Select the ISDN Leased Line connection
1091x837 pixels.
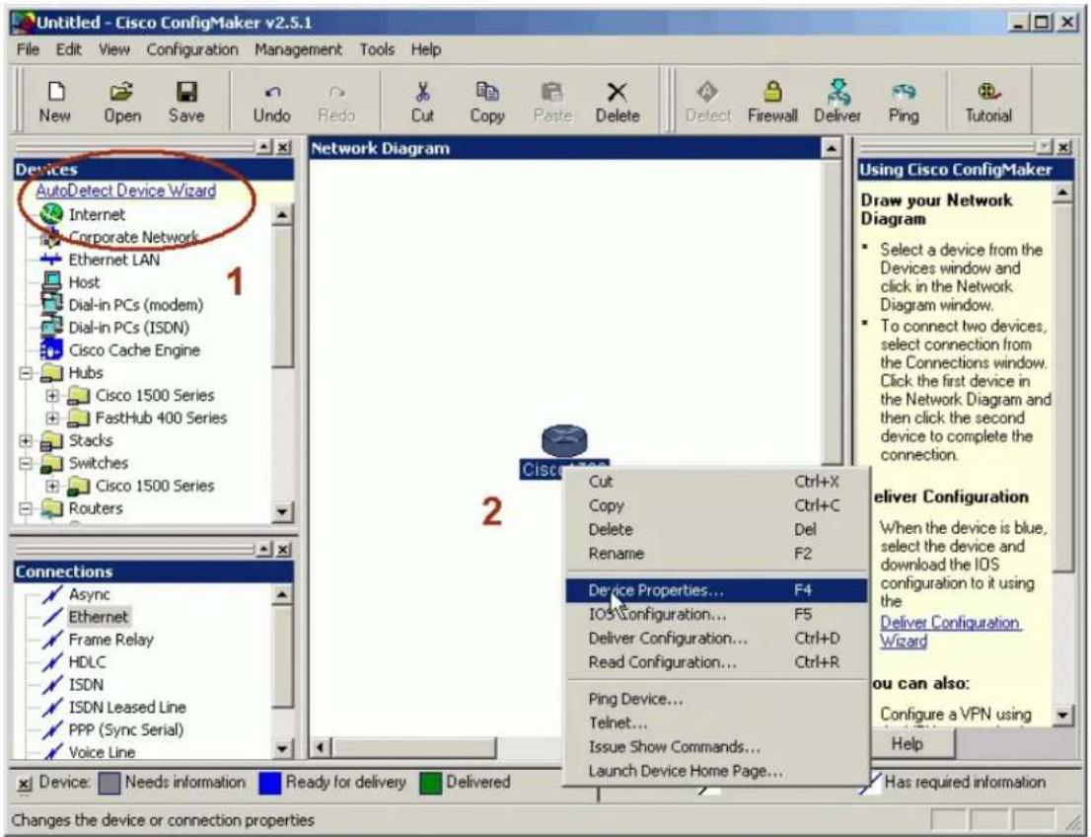click(x=126, y=707)
